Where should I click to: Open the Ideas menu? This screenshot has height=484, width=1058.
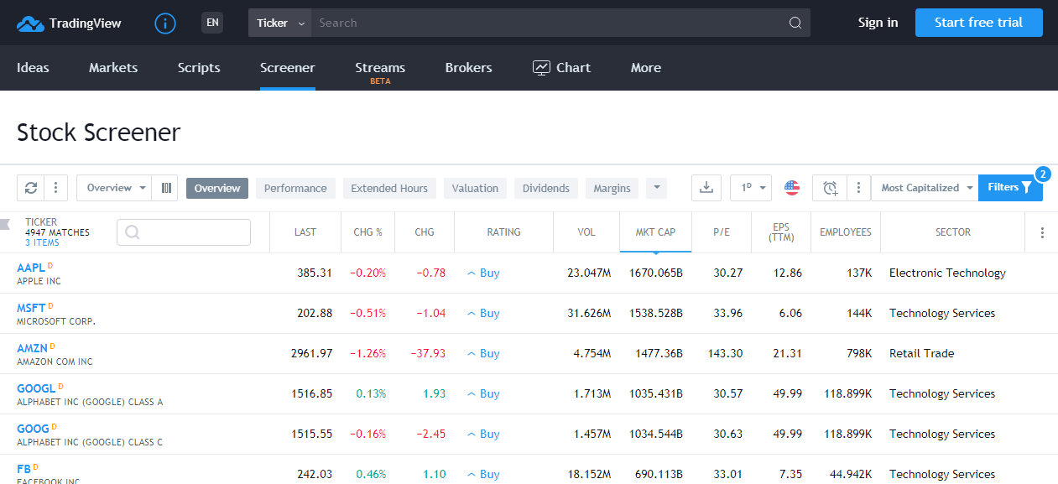coord(33,68)
